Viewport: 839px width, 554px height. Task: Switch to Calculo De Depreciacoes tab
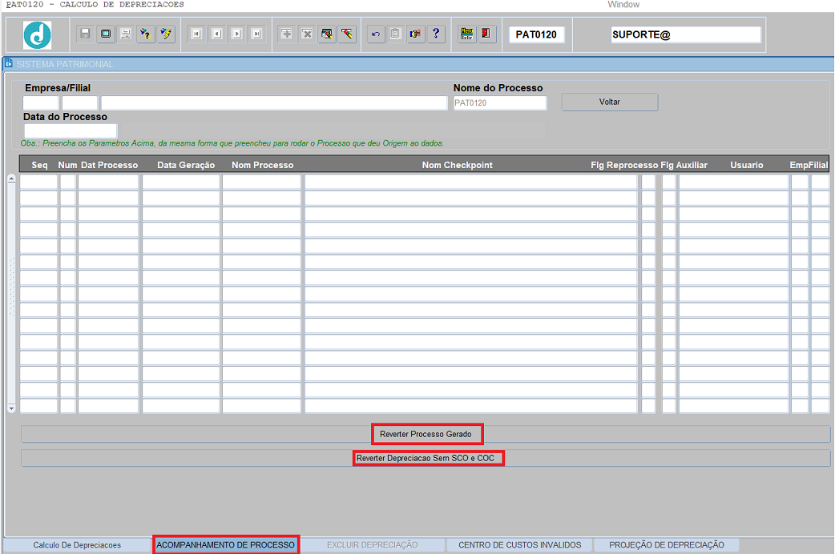click(x=77, y=545)
